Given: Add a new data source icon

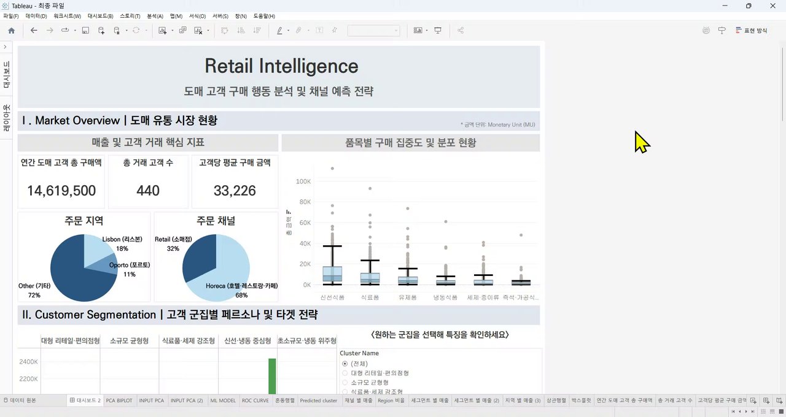Looking at the screenshot, I should [101, 30].
